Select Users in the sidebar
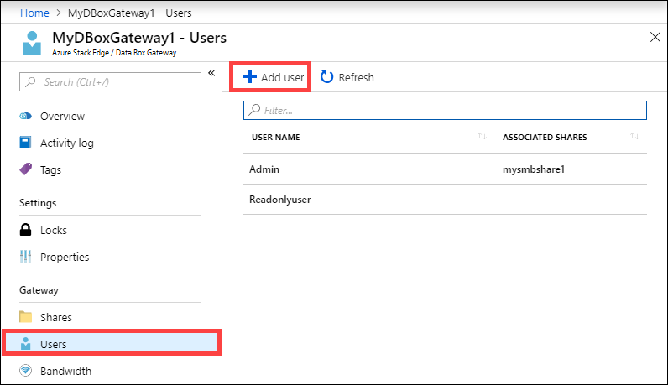Viewport: 668px width, 385px height. click(112, 343)
